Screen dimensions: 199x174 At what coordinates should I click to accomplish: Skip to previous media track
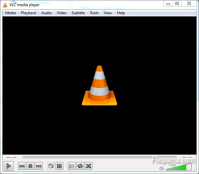click(x=22, y=166)
